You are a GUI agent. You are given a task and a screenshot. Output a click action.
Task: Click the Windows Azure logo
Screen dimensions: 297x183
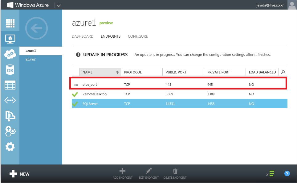(28, 5)
